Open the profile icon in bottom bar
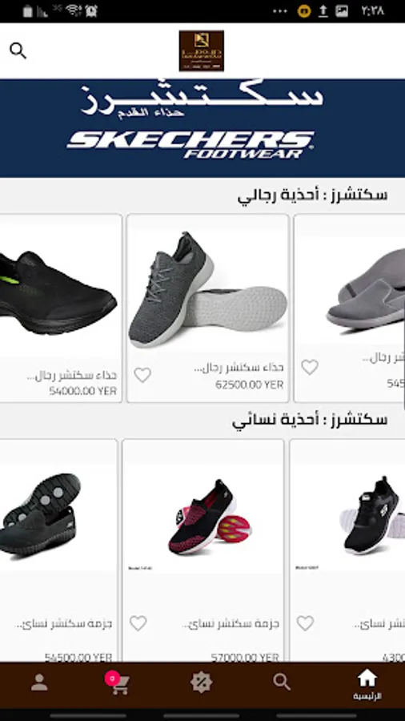This screenshot has width=405, height=721. tap(39, 683)
